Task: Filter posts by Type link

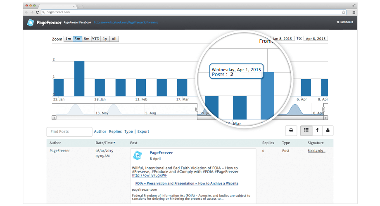Action: (128, 131)
